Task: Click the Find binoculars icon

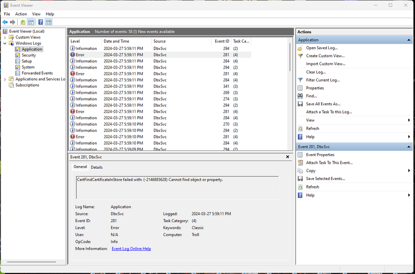Action: pos(300,96)
